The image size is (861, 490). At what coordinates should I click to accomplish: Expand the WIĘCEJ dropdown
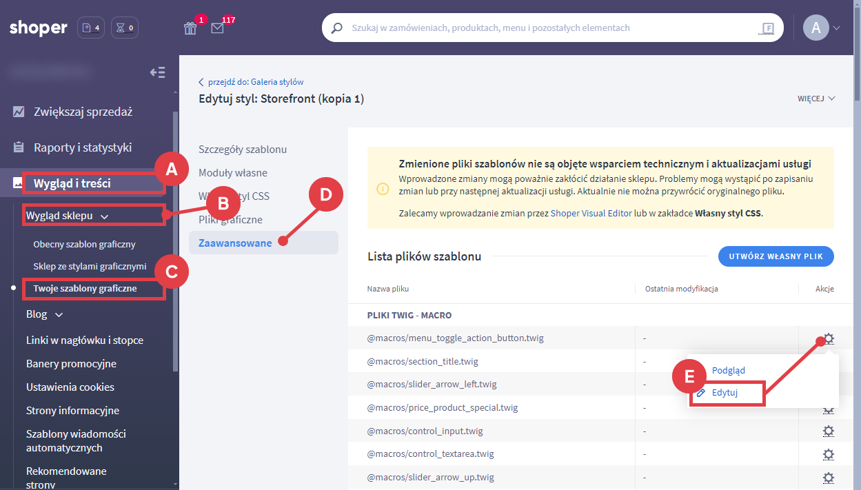click(x=816, y=99)
